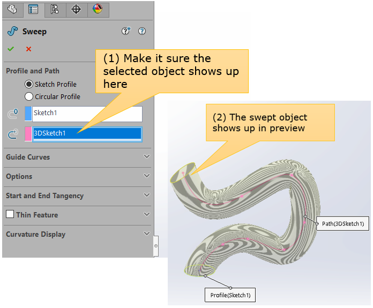The image size is (373, 308).
Task: Click the Path(3DSketch1) callout label
Action: tap(343, 223)
